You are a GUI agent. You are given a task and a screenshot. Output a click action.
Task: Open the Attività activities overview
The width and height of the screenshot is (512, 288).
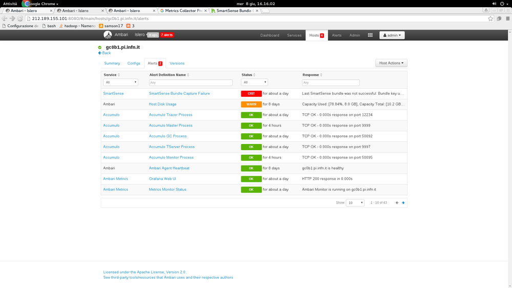[10, 4]
